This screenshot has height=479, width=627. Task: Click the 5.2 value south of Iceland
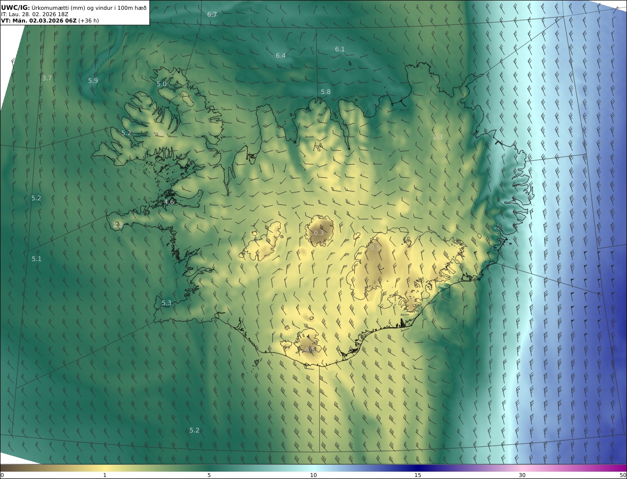[194, 431]
